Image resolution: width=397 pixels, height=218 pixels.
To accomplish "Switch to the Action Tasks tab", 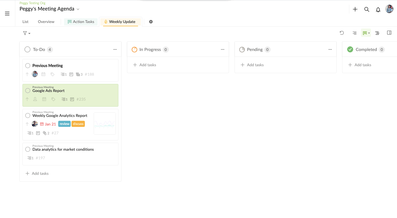I will point(81,22).
